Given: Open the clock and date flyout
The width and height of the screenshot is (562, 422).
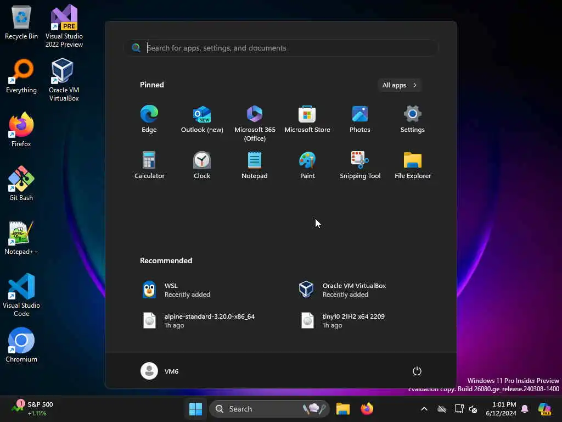Looking at the screenshot, I should (x=501, y=409).
